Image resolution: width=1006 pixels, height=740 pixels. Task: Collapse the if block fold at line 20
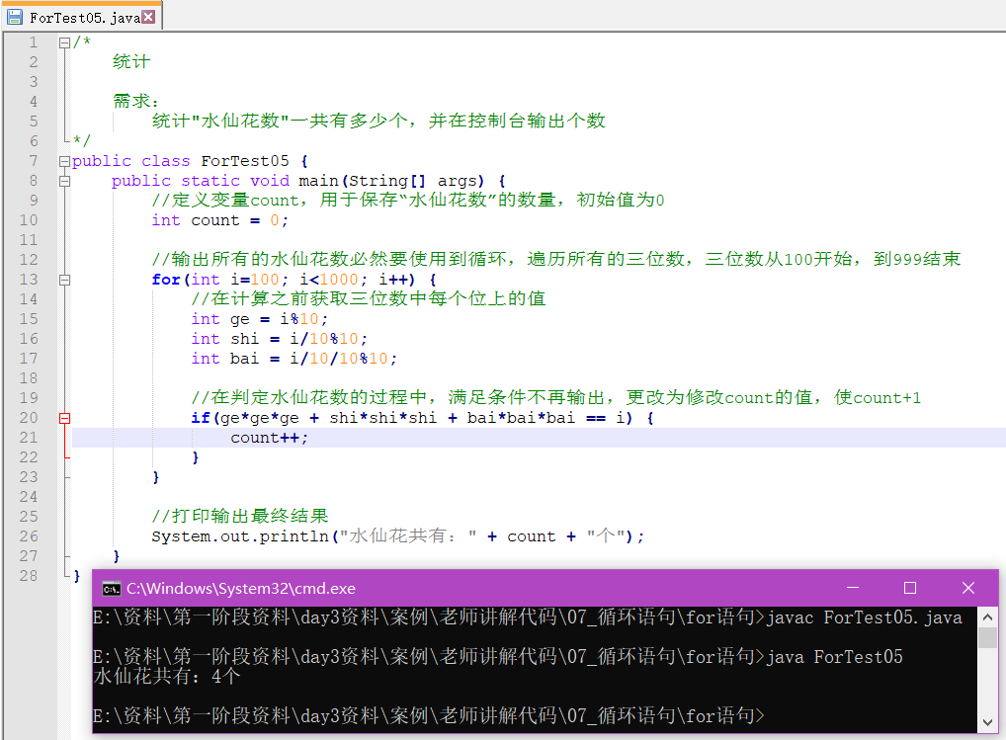click(x=64, y=419)
